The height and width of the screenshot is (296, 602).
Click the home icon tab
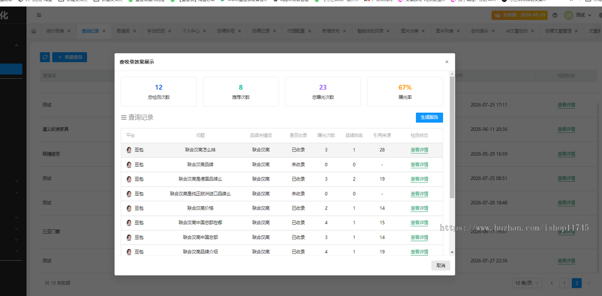tap(34, 31)
